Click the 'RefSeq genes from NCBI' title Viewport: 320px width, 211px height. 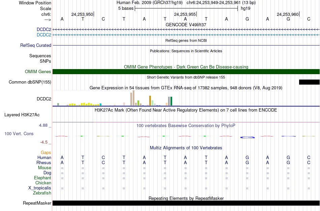(186, 40)
